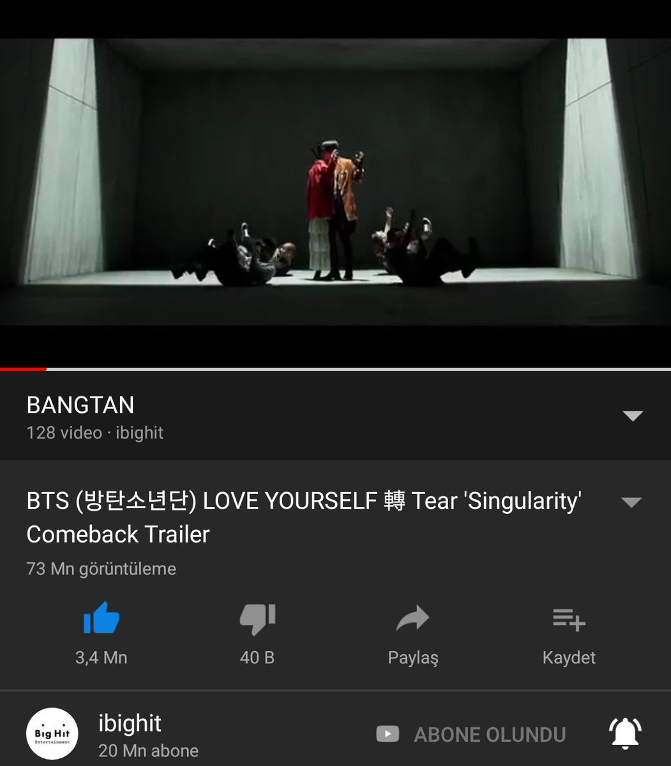Click the '128 video · ibighit' playlist info
Image resolution: width=671 pixels, height=766 pixels.
94,433
